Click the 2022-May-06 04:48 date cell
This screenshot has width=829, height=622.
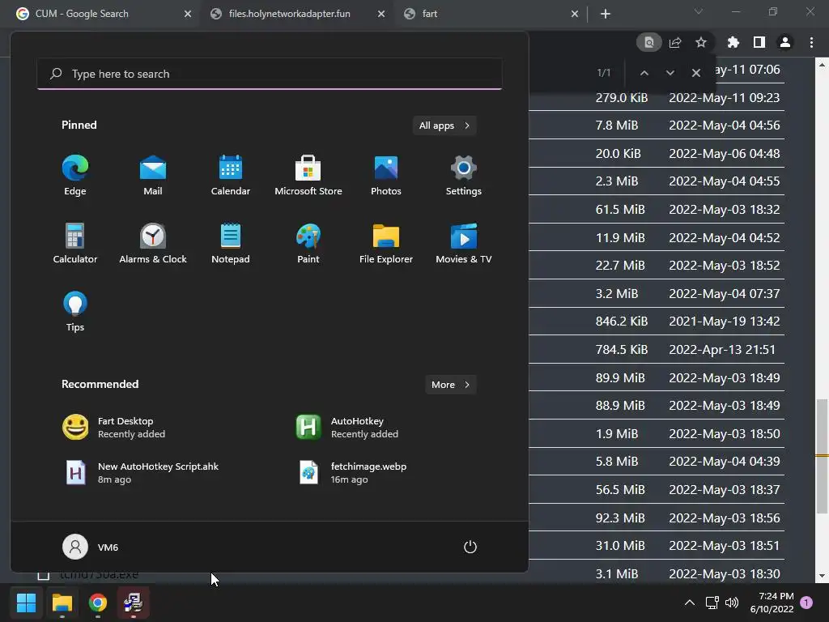725,153
